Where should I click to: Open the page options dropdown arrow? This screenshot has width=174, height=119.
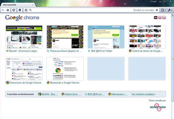point(164,18)
